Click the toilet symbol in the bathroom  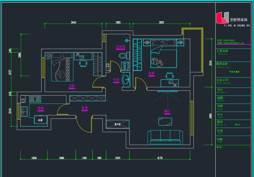tap(122, 56)
